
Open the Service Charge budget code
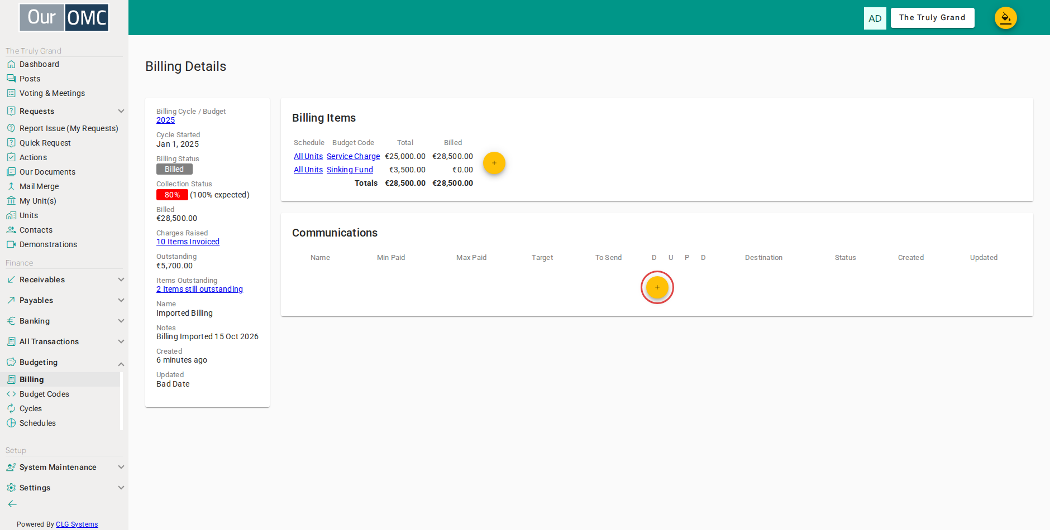tap(353, 156)
